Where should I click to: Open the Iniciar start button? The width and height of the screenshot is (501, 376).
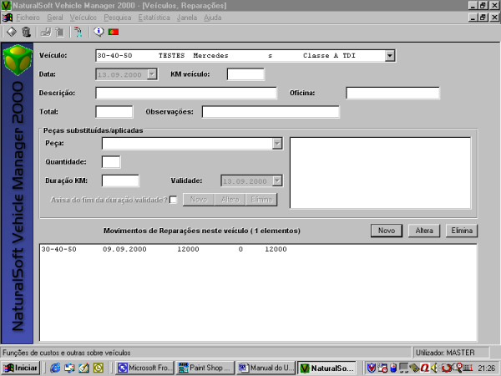tap(20, 368)
